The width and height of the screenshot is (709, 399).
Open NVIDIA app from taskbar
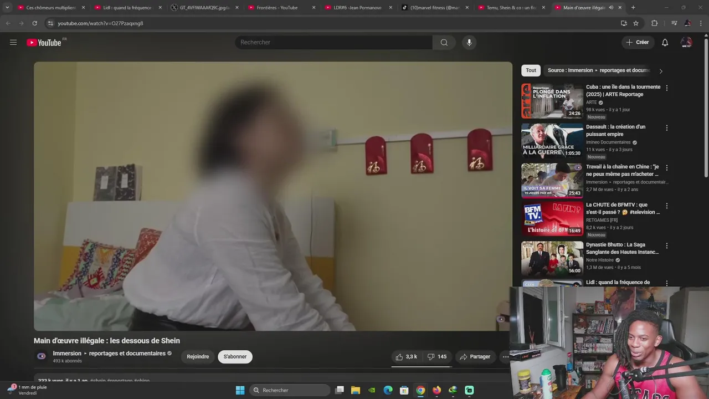tap(372, 390)
